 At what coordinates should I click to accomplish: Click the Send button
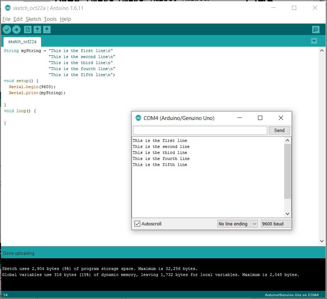click(279, 130)
